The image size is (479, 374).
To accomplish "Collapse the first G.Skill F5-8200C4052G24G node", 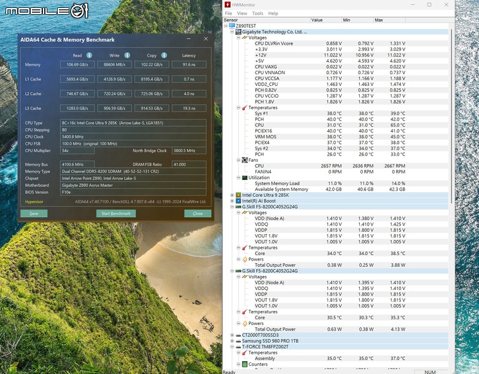I will pos(232,207).
